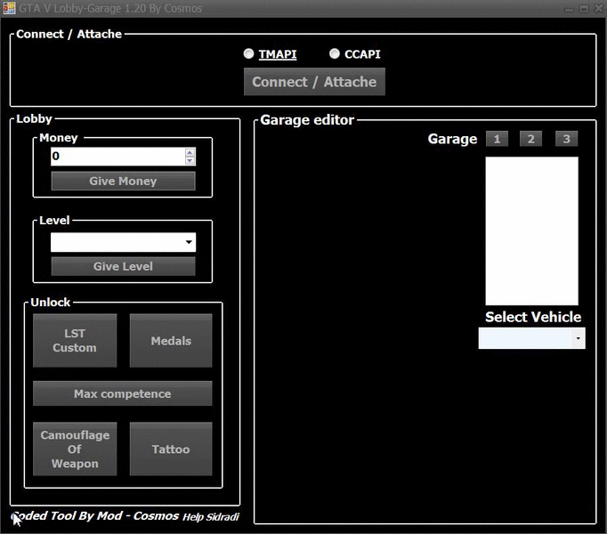607x534 pixels.
Task: Click the Give Money button
Action: 123,181
